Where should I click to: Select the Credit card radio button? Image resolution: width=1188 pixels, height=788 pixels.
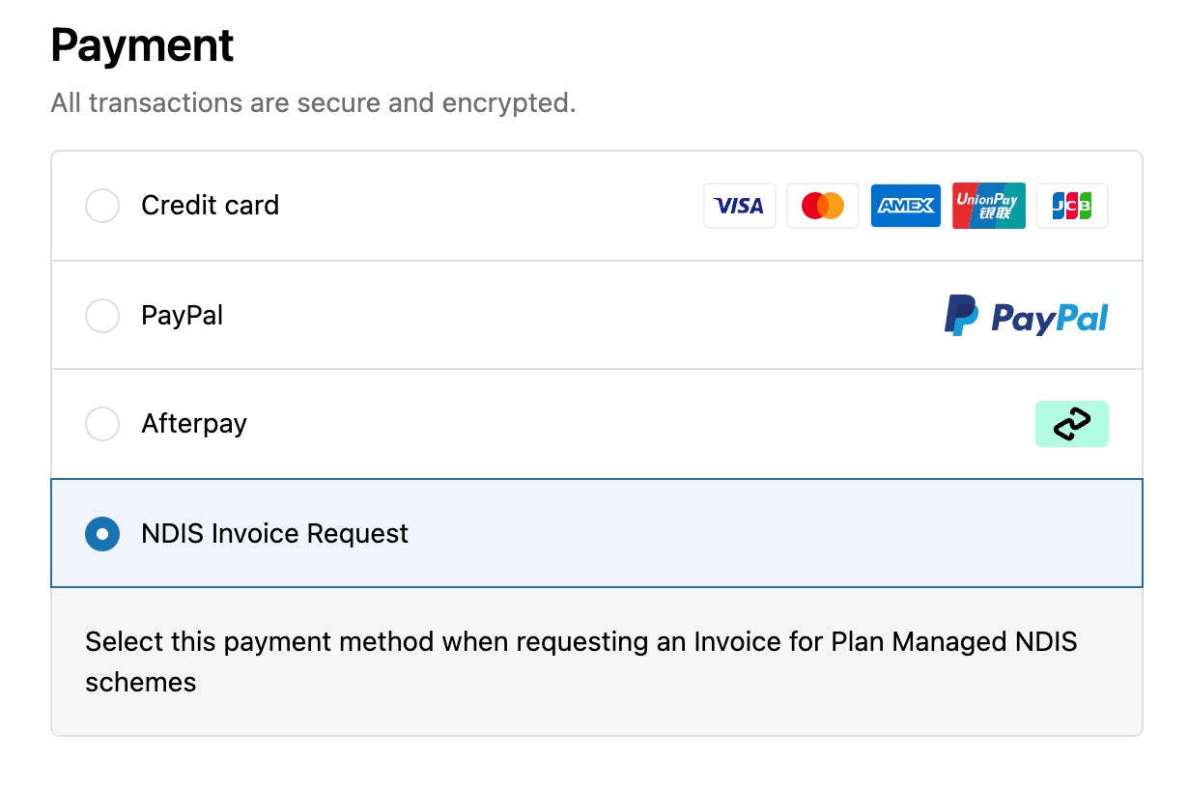click(x=102, y=206)
